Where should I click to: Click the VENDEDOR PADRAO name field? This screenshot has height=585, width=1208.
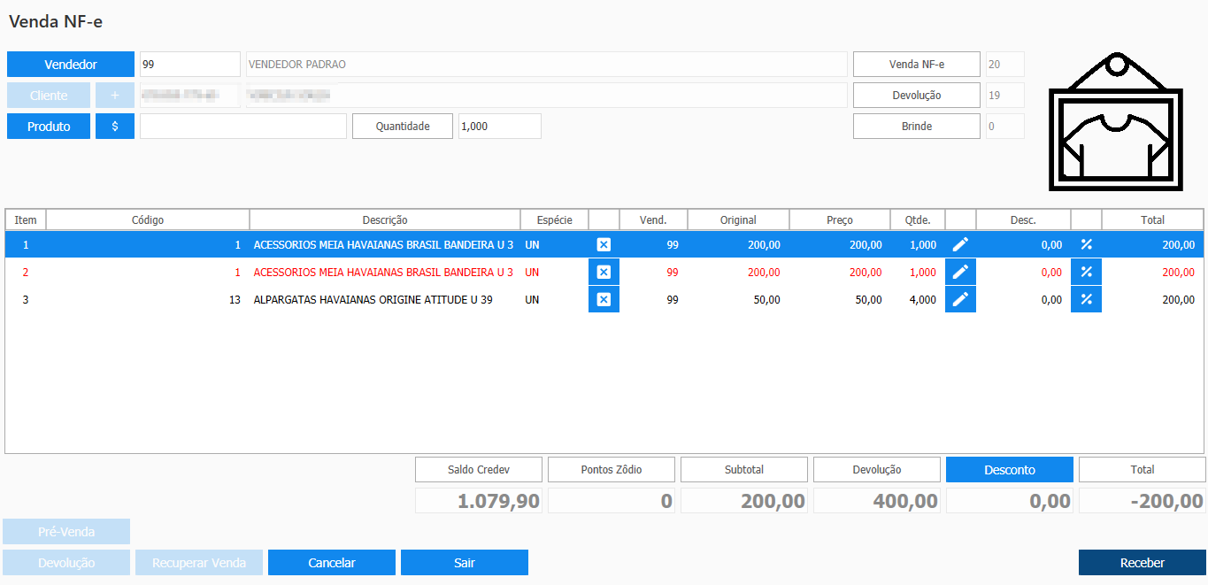coord(546,65)
